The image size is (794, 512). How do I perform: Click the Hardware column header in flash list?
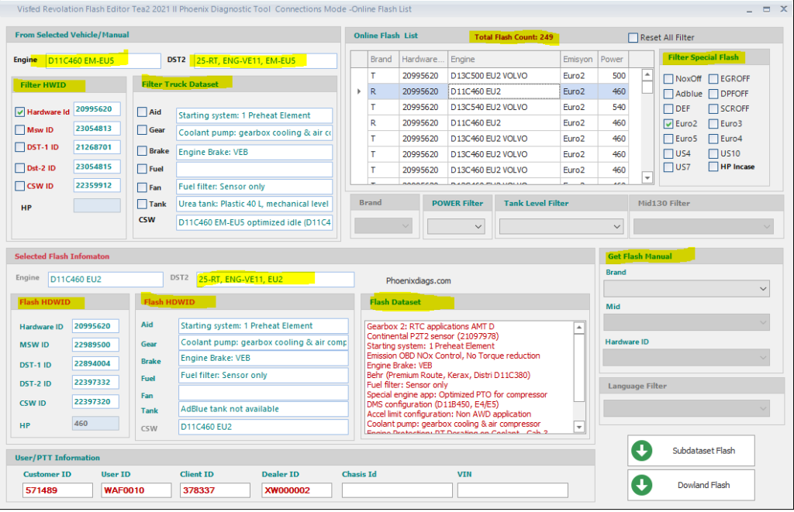click(423, 59)
